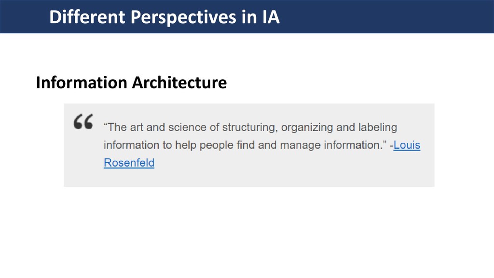Click the "Louis" link text after the dash
Viewport: 494px width, 278px height.
click(x=407, y=145)
